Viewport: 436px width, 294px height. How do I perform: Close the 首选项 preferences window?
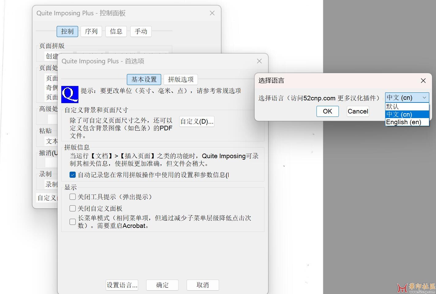pyautogui.click(x=259, y=61)
